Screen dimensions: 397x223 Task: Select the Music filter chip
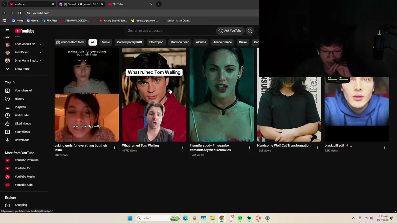pyautogui.click(x=106, y=42)
